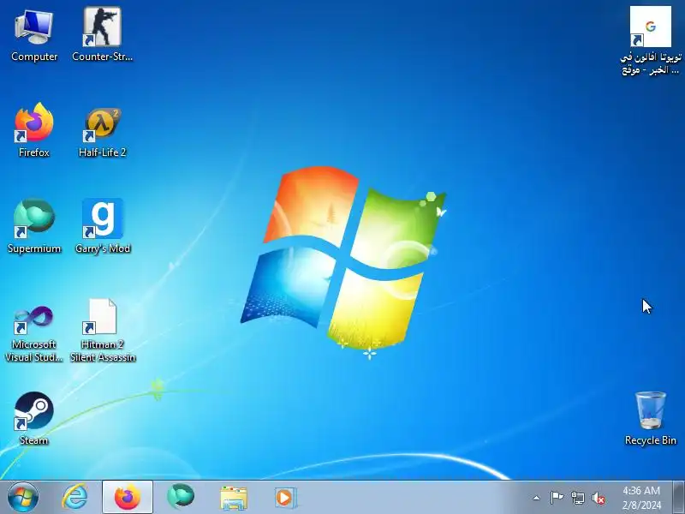This screenshot has width=685, height=514.
Task: Select the Garry's Mod shortcut
Action: 103,226
